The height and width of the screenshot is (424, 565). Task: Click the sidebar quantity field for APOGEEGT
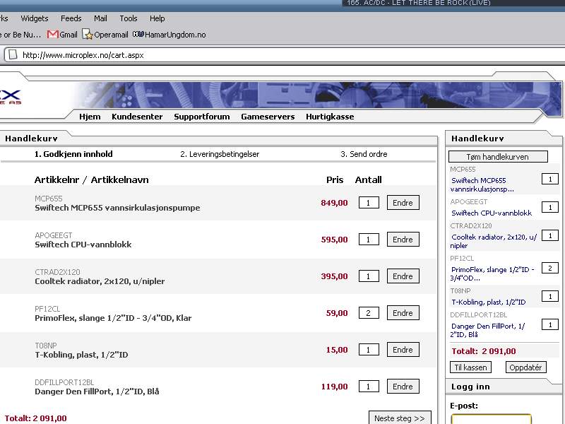[550, 207]
